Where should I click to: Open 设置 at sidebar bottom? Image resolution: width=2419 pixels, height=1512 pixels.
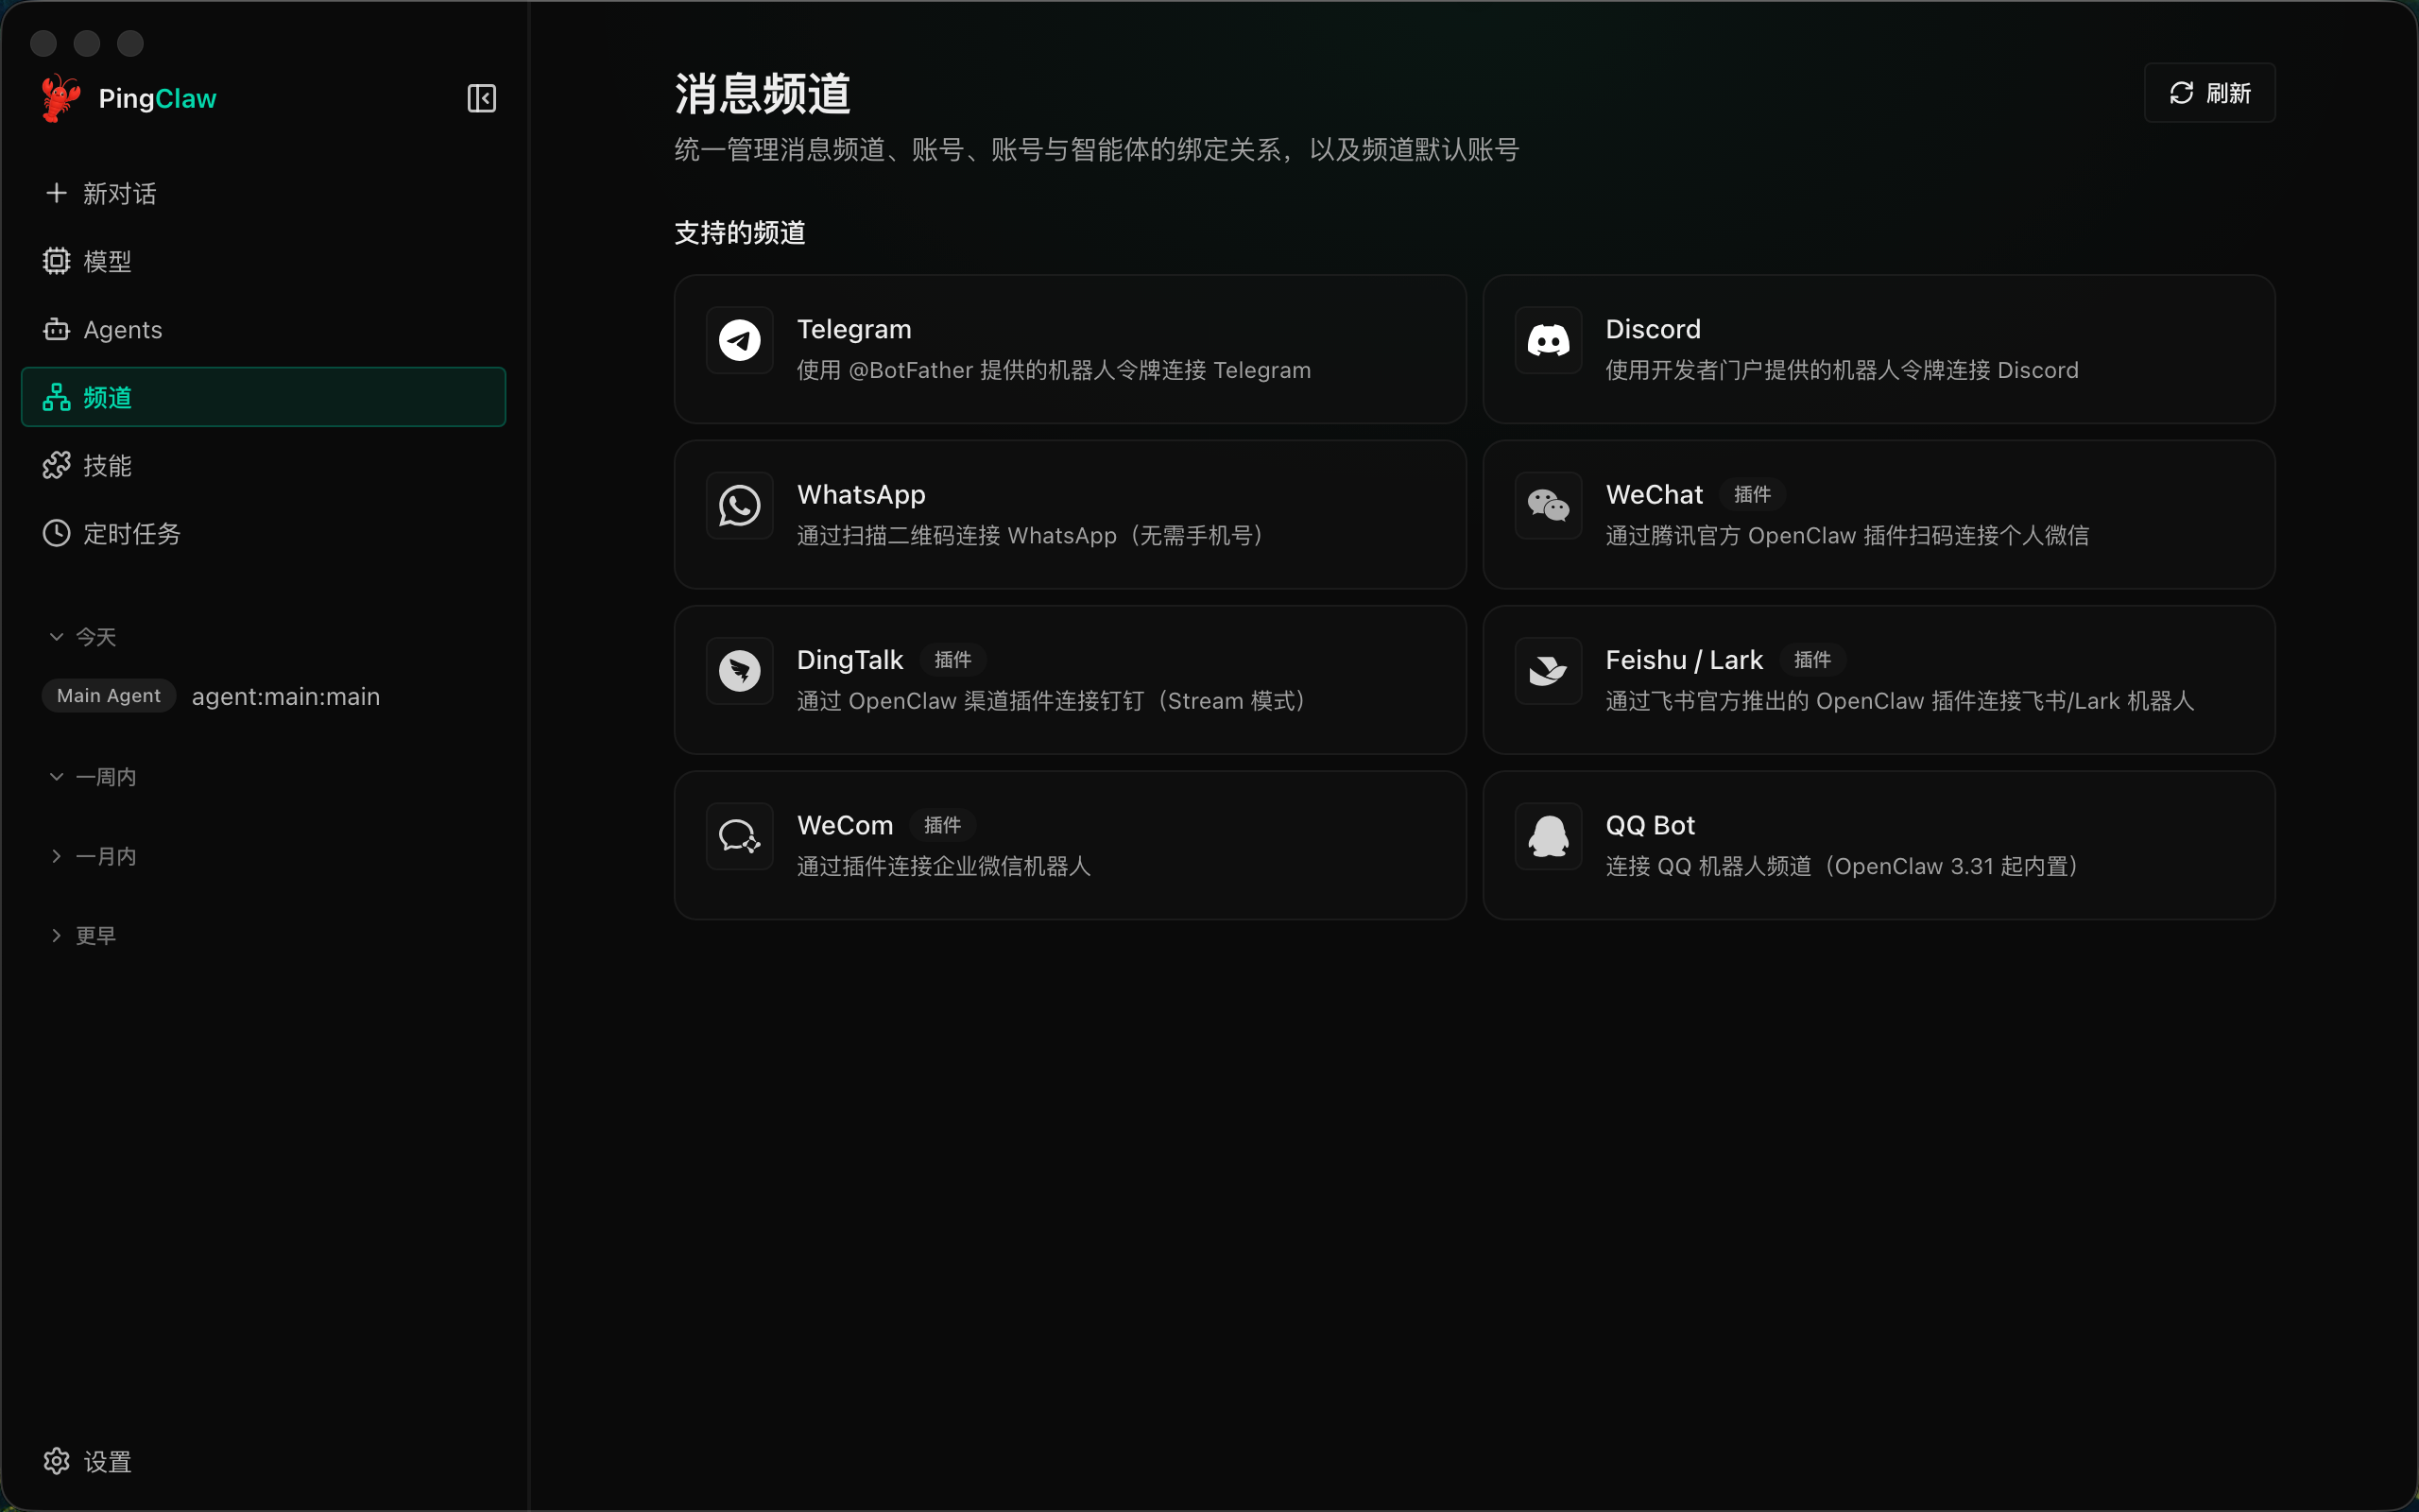pyautogui.click(x=263, y=1461)
